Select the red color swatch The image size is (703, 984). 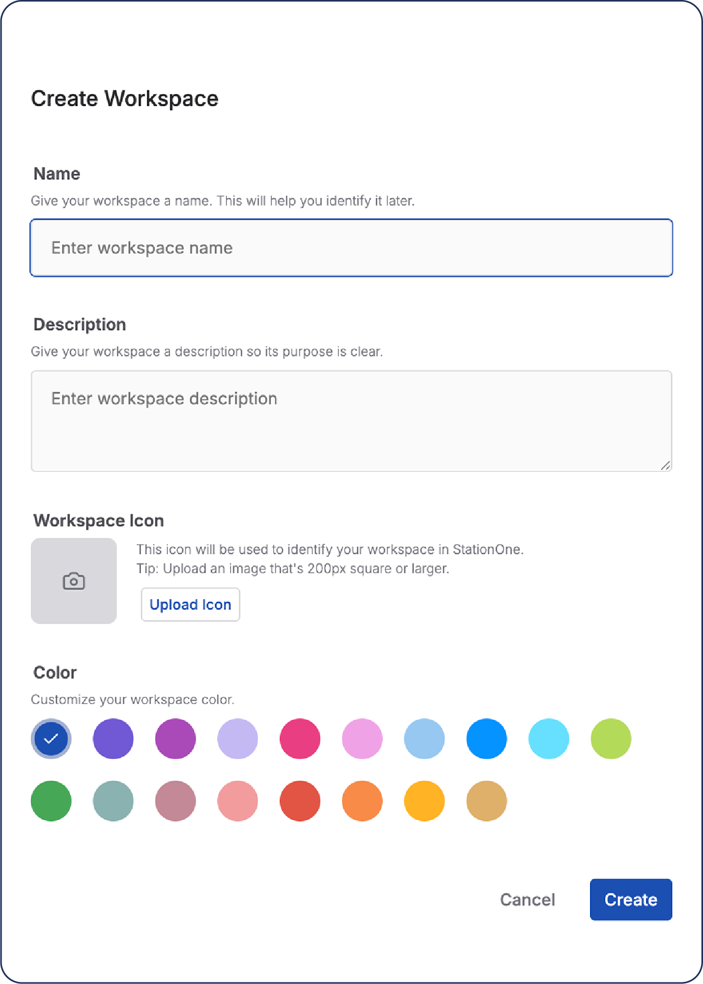point(300,801)
